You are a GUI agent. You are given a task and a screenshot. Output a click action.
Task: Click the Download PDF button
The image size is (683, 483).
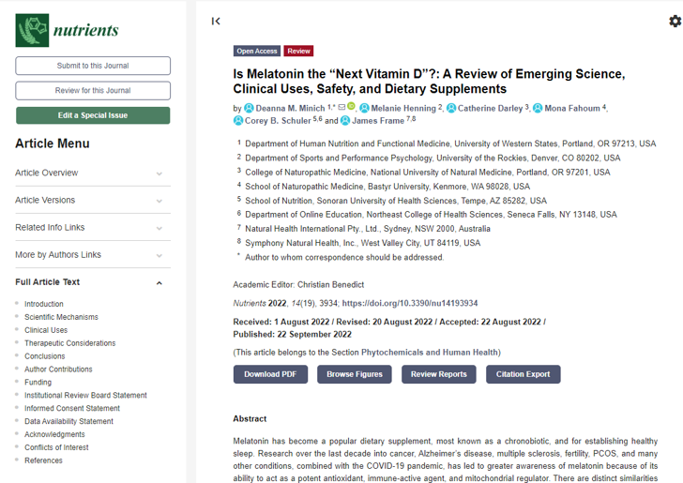[270, 374]
